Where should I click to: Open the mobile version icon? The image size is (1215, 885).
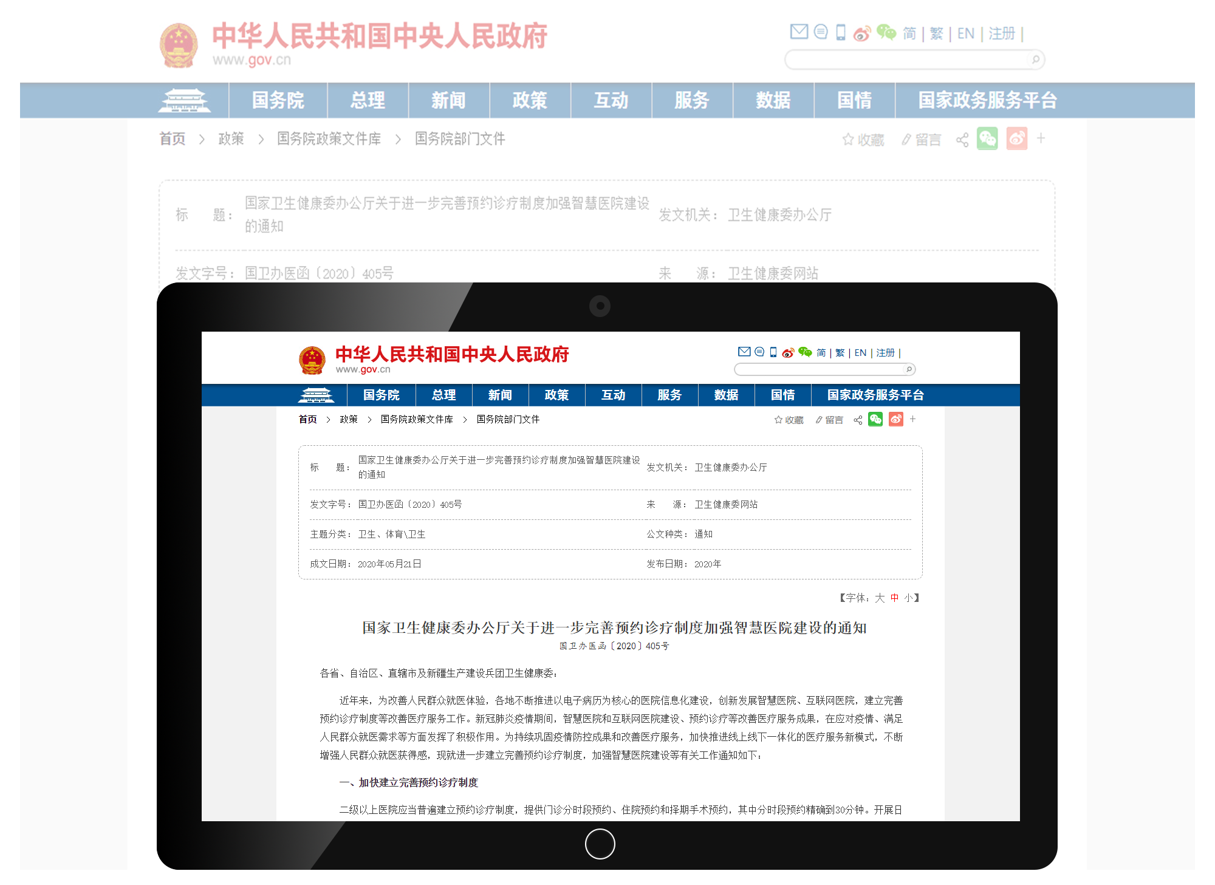[x=772, y=352]
